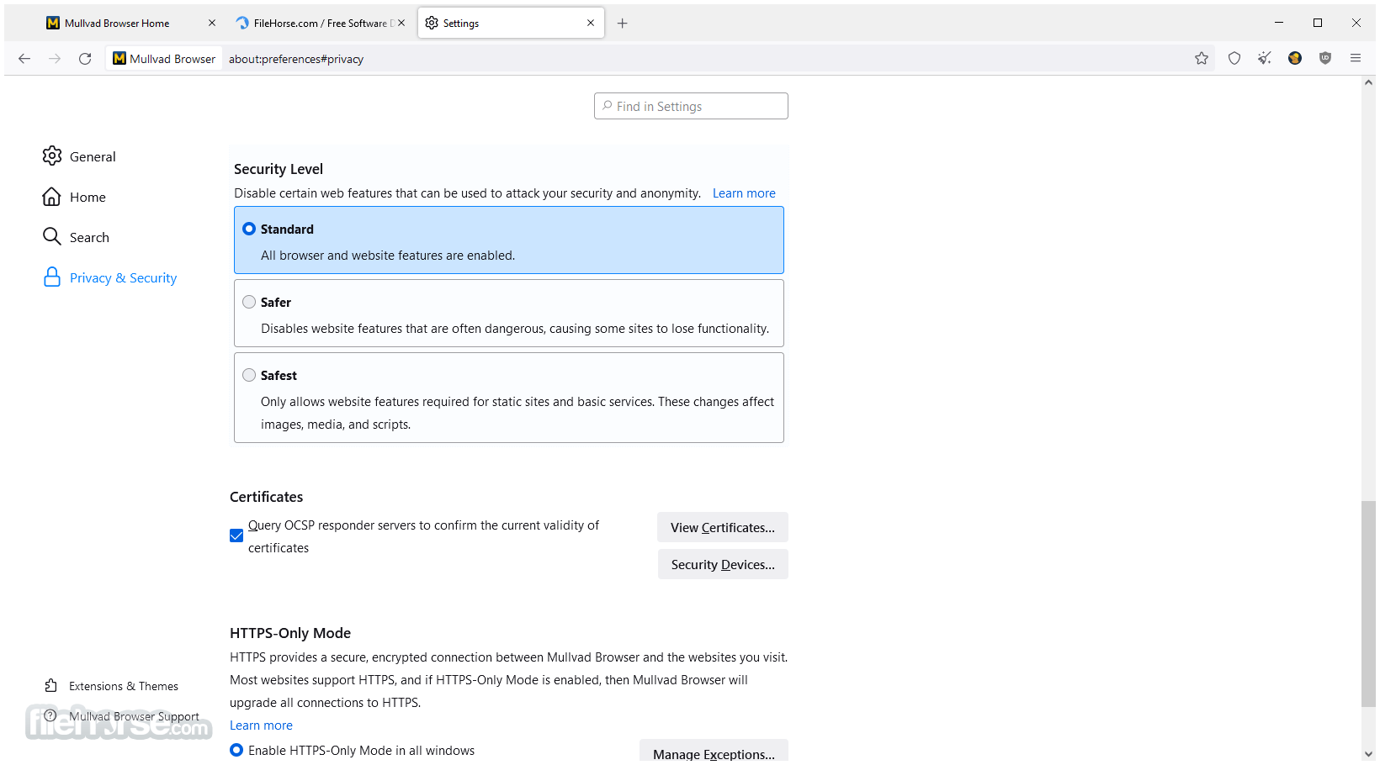Viewport: 1380px width, 765px height.
Task: Click the Privacy & Security lock icon
Action: 52,277
